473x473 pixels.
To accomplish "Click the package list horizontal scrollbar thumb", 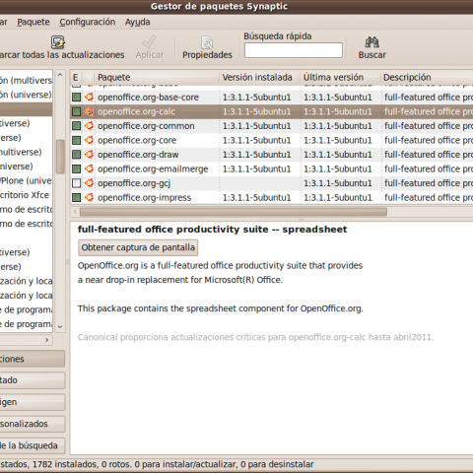I will [234, 212].
